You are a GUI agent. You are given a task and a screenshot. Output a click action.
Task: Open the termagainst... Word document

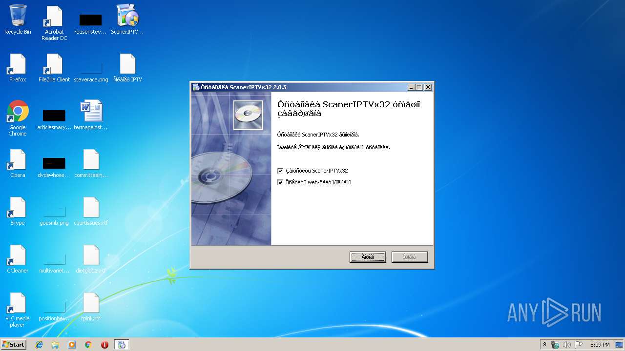click(x=91, y=116)
